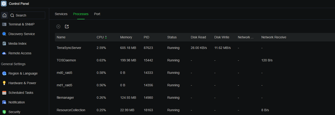Click the Notification icon
Image resolution: width=335 pixels, height=115 pixels.
(x=4, y=102)
